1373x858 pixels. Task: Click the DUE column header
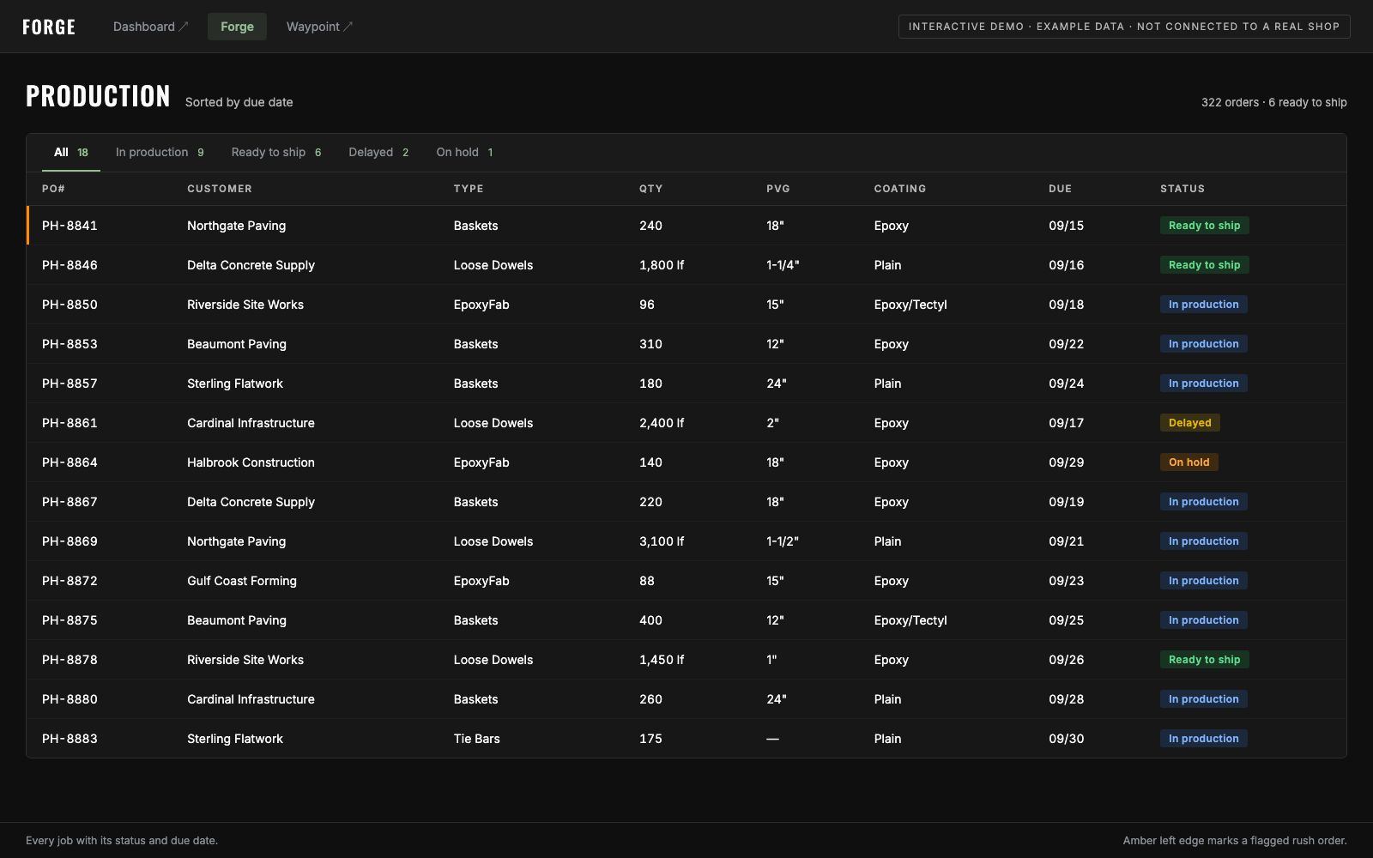pyautogui.click(x=1060, y=189)
